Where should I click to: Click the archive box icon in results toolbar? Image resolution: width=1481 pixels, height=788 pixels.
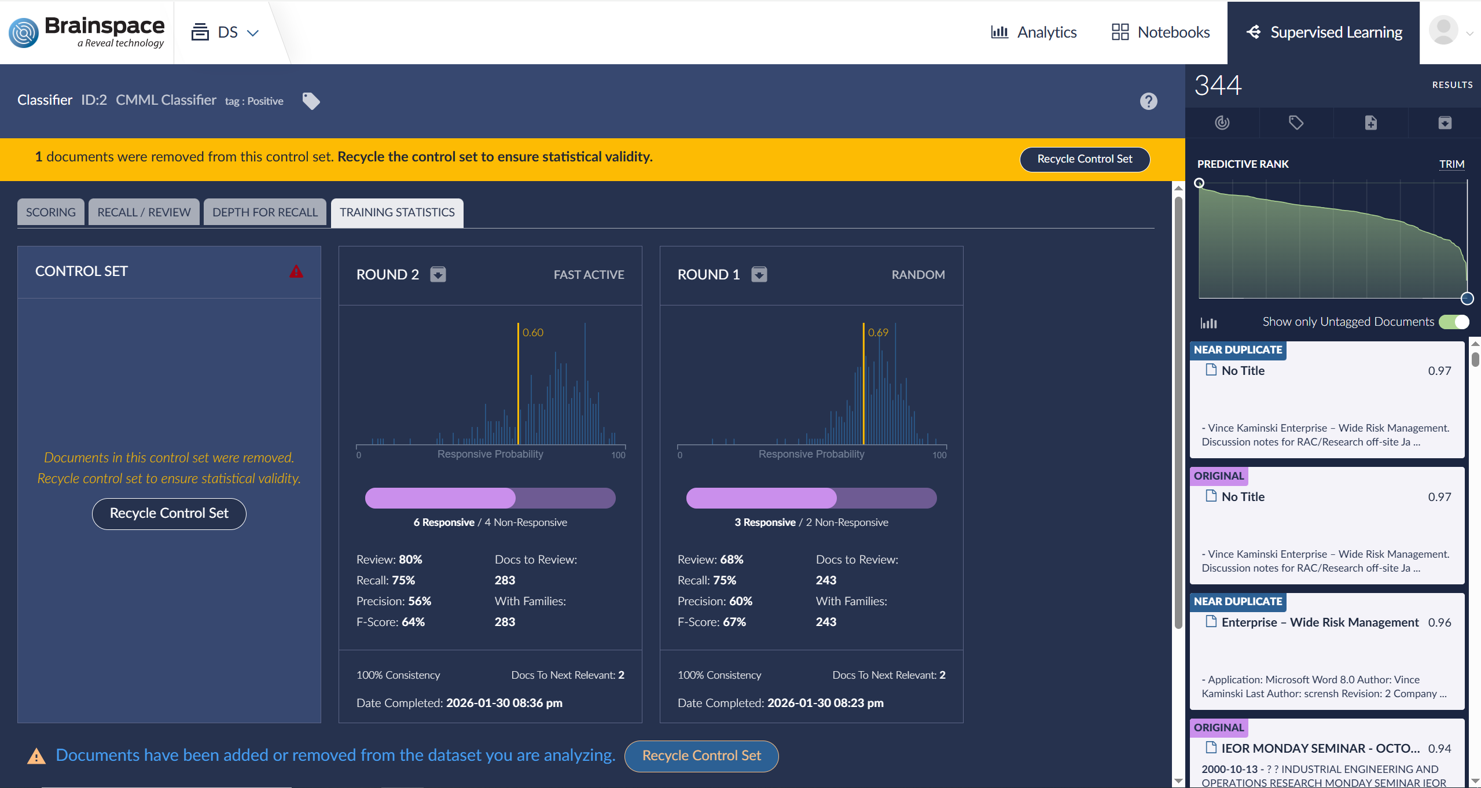(x=1445, y=123)
